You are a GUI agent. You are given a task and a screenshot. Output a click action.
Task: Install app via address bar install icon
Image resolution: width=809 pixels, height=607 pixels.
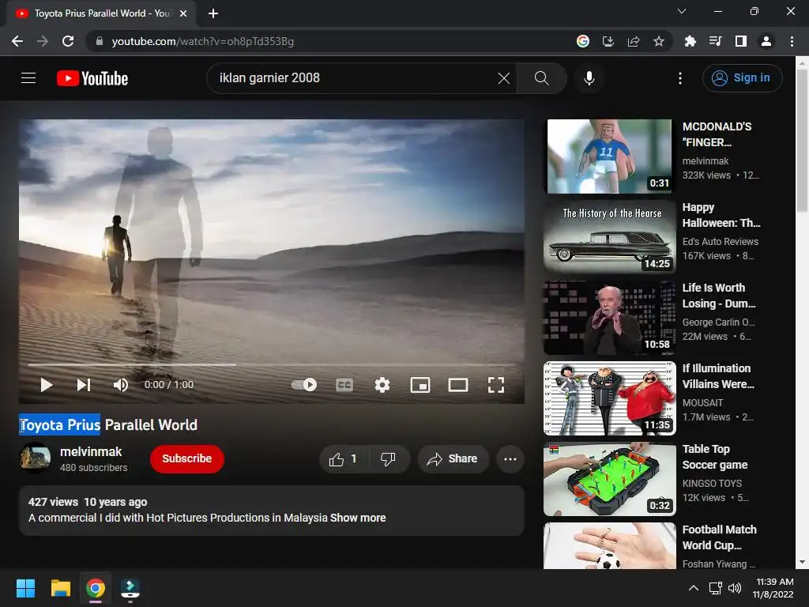click(608, 41)
